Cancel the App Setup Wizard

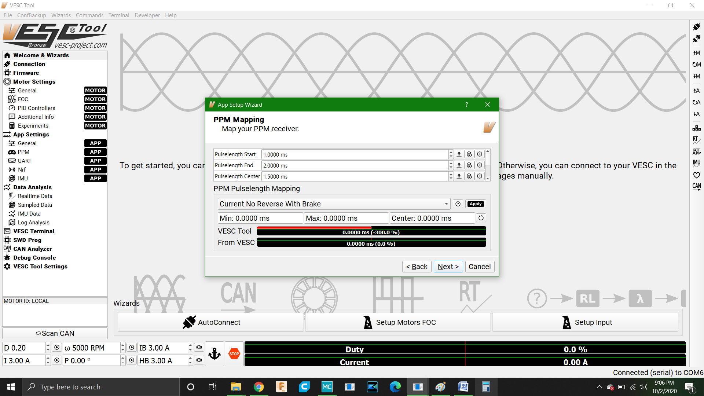480,267
